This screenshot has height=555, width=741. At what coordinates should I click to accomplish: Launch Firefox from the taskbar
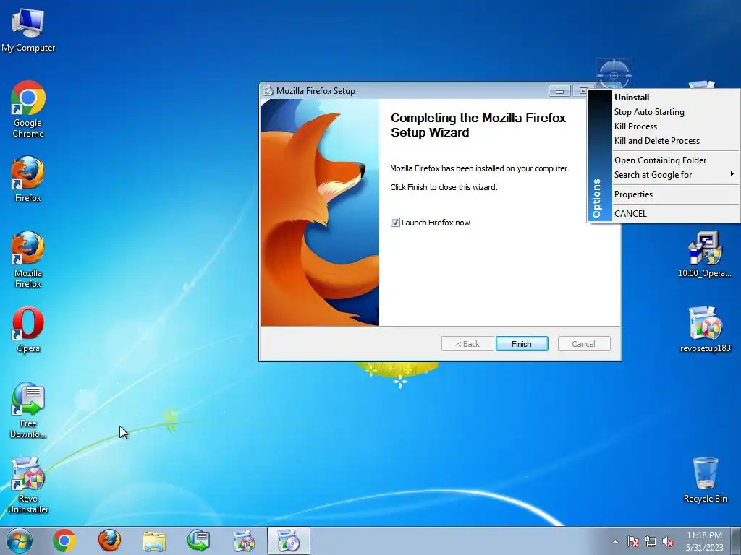coord(110,541)
